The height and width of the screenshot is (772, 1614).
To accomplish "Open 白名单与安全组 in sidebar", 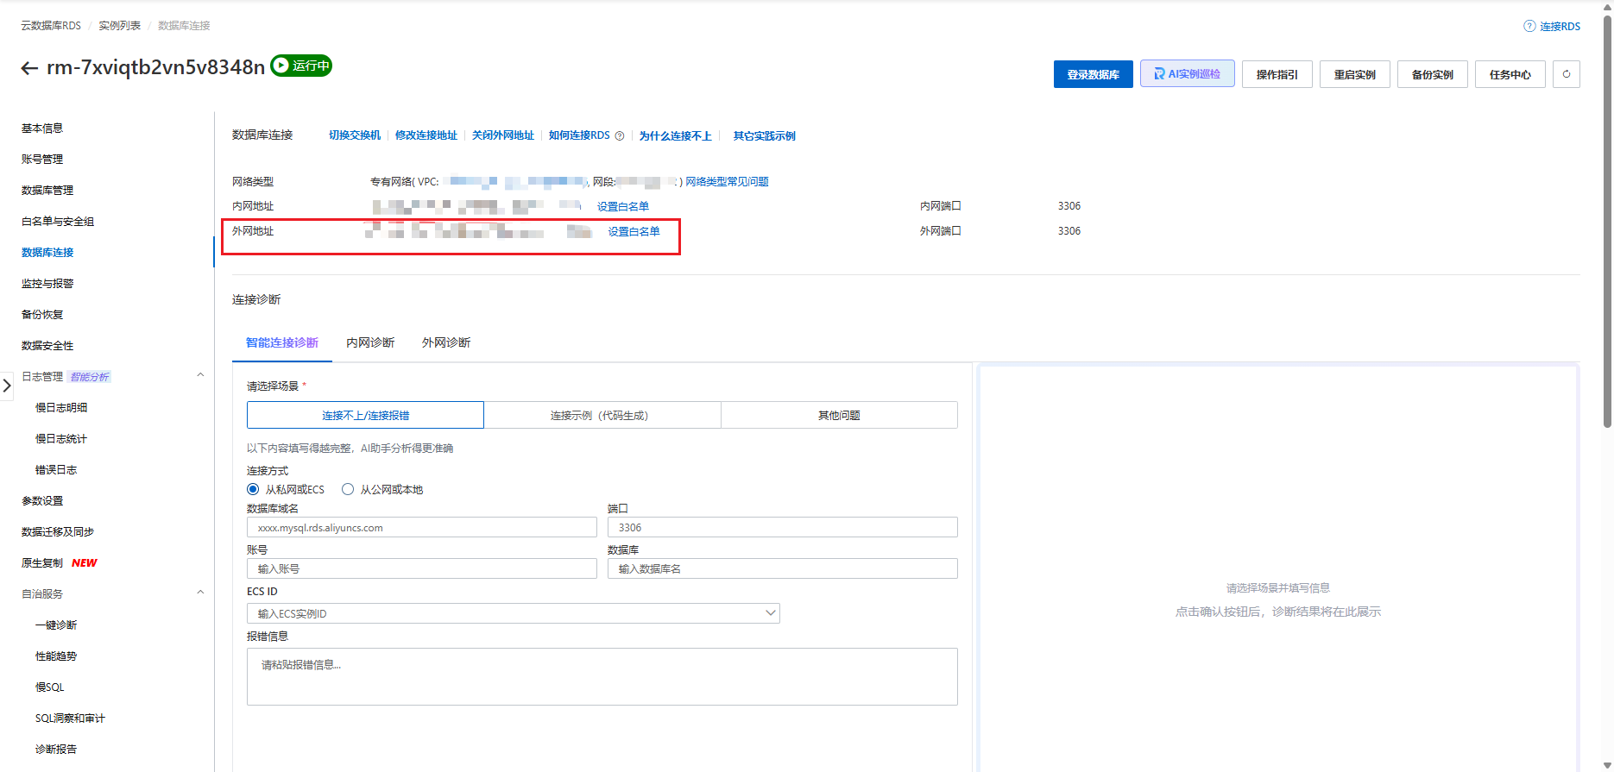I will tap(58, 222).
